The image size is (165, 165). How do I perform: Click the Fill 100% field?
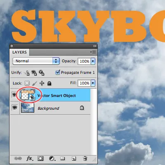(85, 83)
